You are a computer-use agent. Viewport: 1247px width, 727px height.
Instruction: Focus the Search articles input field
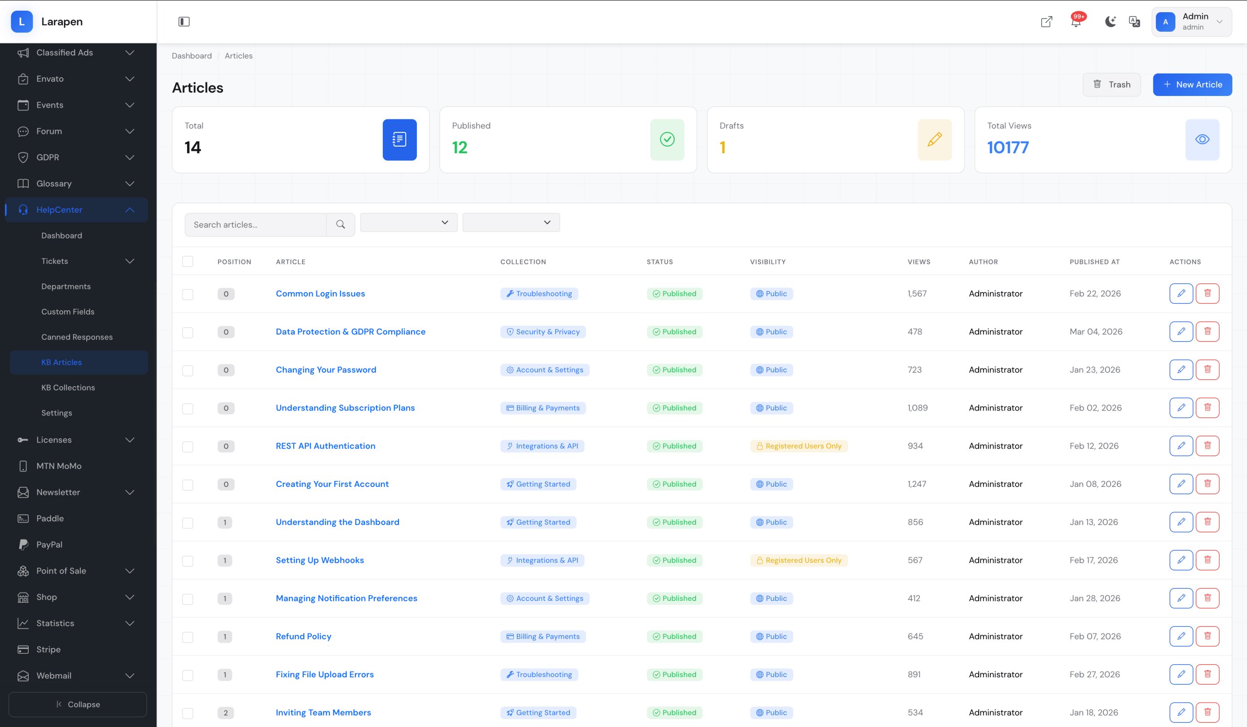256,224
